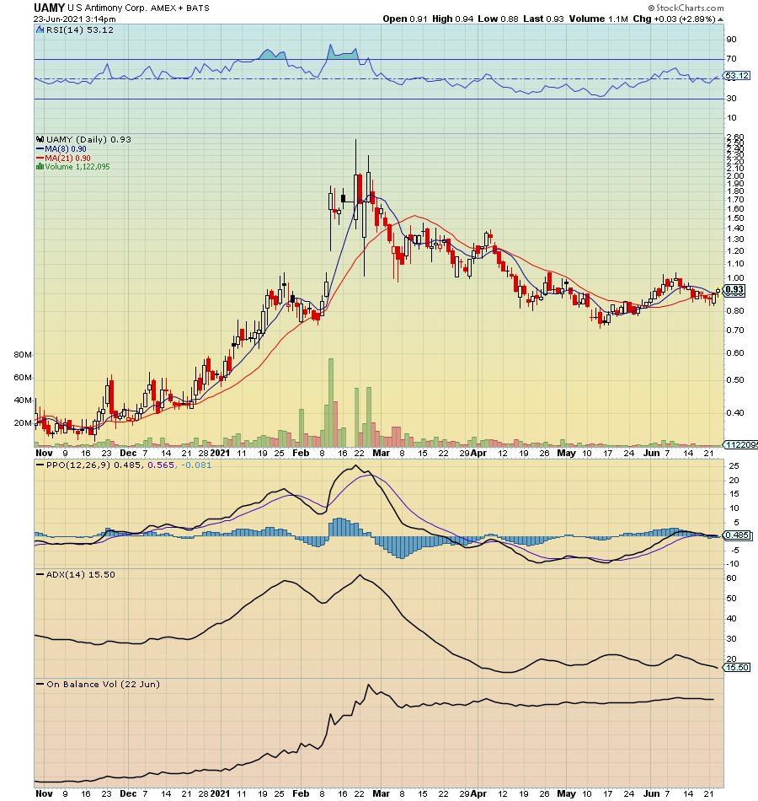
Task: Click the AMEX + BATS exchange label
Action: 179,8
